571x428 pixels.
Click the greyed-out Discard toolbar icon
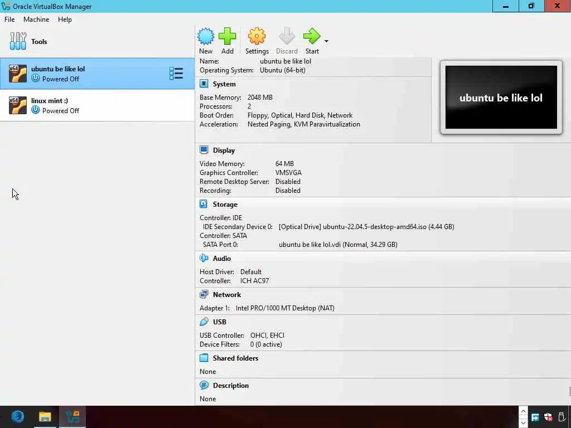tap(287, 36)
